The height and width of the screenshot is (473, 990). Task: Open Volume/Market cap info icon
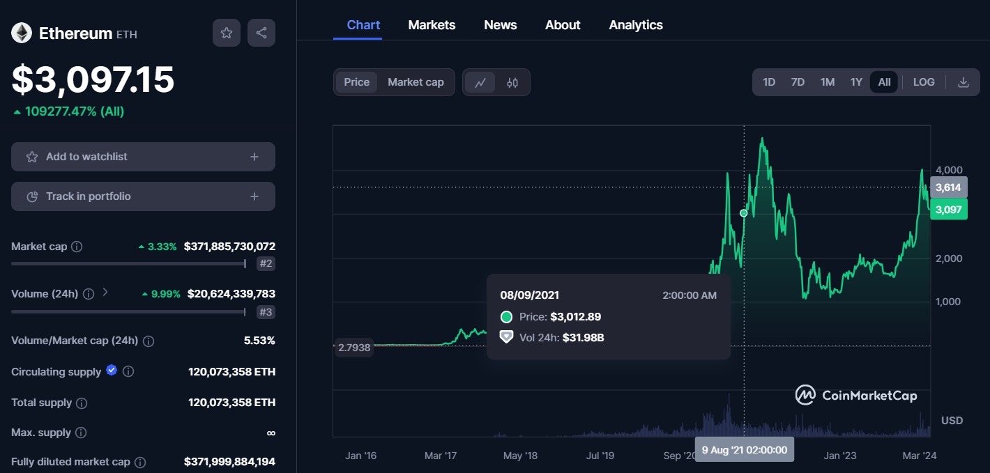[x=148, y=341]
